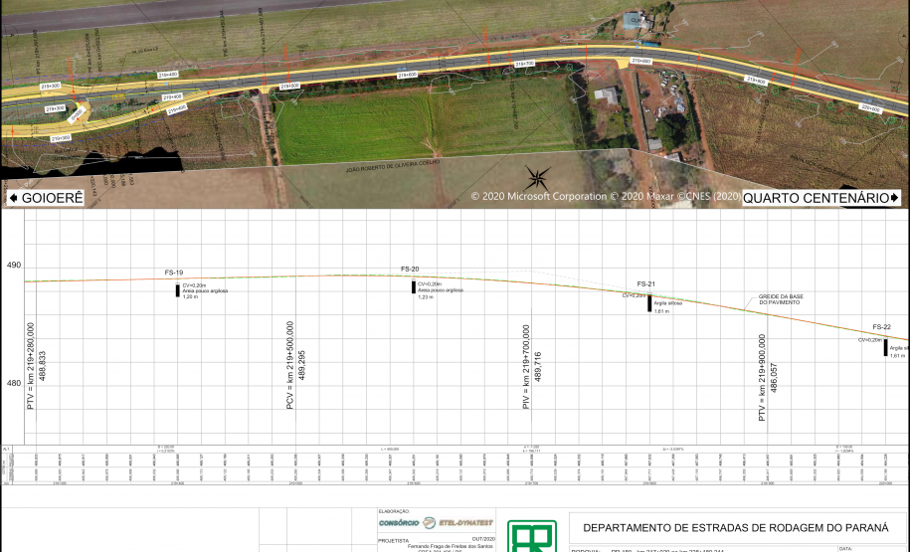Click station label 220+000 on road

[x=870, y=108]
